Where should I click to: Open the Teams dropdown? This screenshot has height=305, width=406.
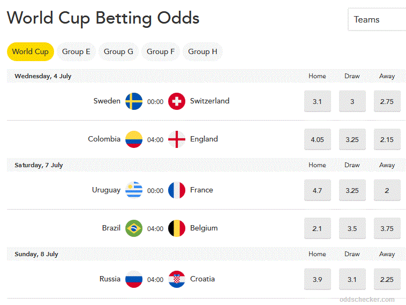(377, 20)
